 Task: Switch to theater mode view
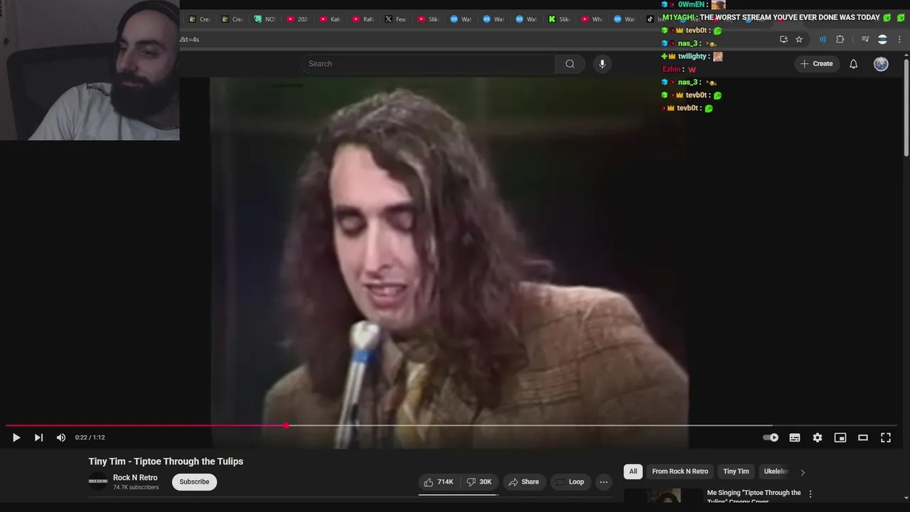863,437
